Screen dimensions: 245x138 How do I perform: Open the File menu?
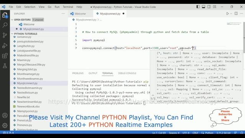click(x=11, y=7)
